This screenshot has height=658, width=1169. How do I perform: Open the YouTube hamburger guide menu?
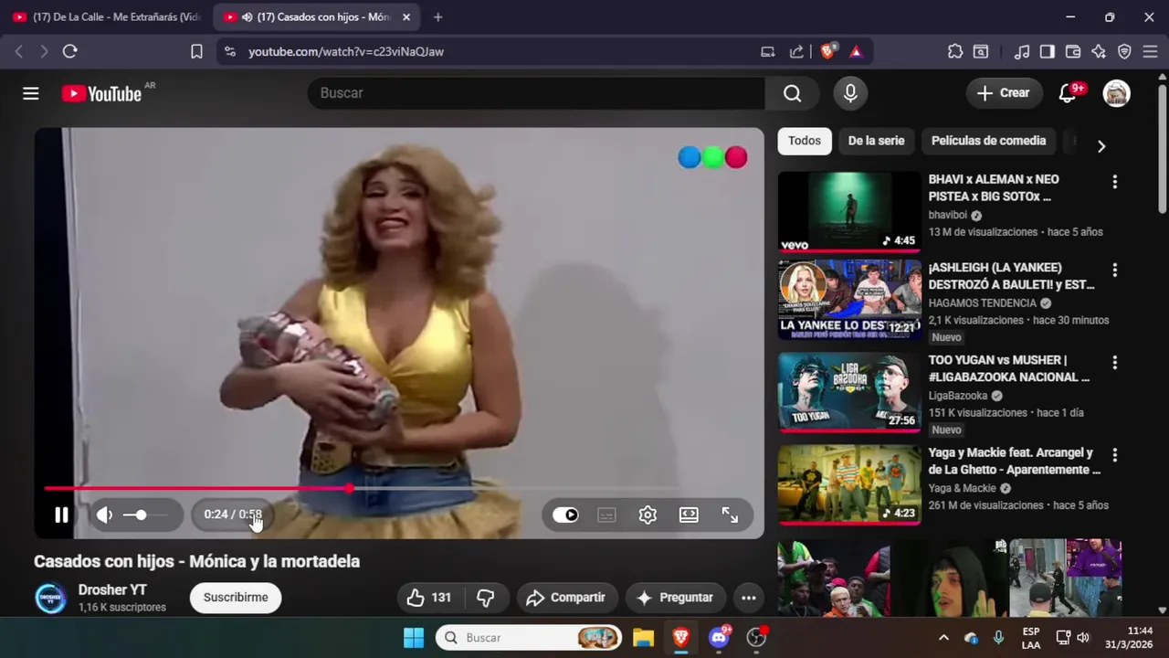click(x=31, y=93)
